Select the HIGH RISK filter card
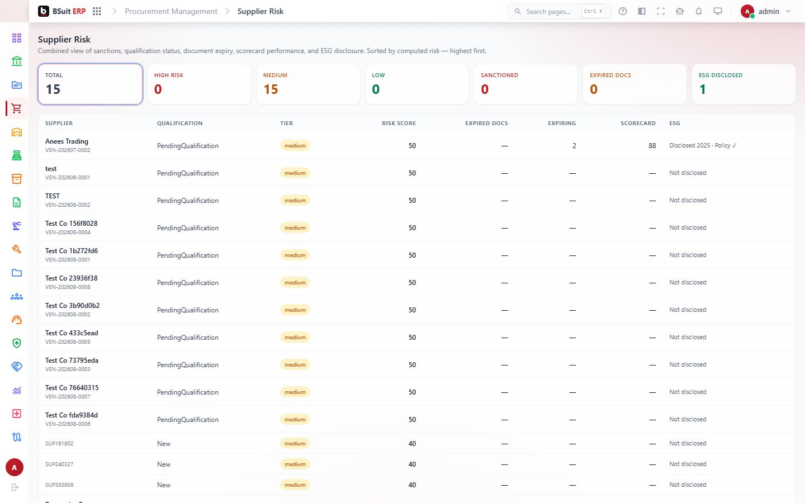Screen dimensions: 805x503 click(199, 84)
